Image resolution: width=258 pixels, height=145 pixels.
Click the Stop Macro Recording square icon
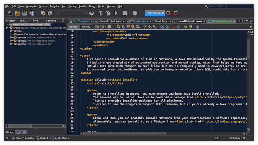(179, 27)
